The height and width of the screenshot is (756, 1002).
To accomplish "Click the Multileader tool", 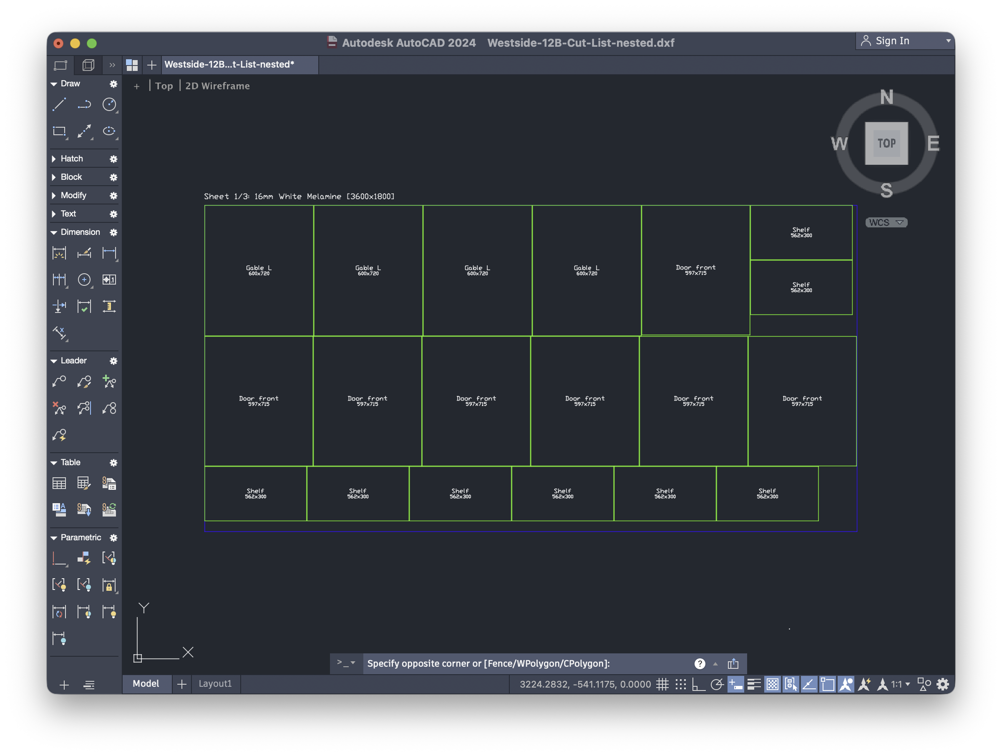I will (59, 381).
